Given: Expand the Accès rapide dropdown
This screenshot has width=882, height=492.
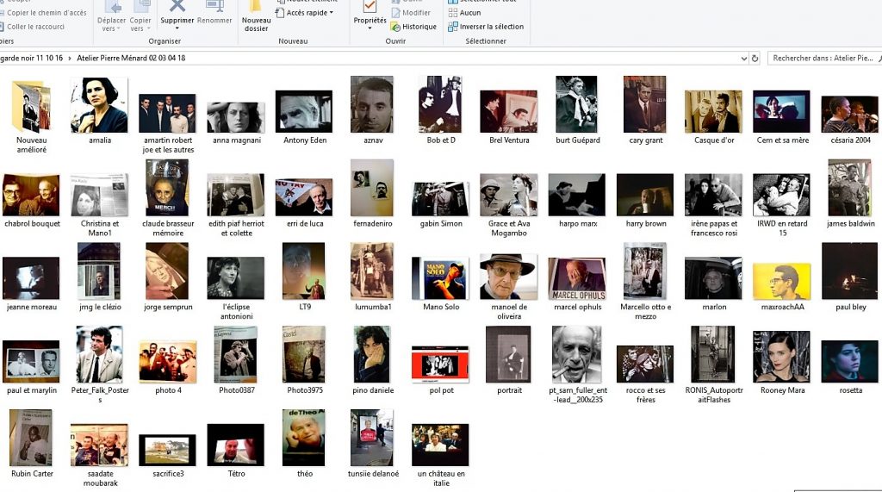Looking at the screenshot, I should pyautogui.click(x=307, y=13).
